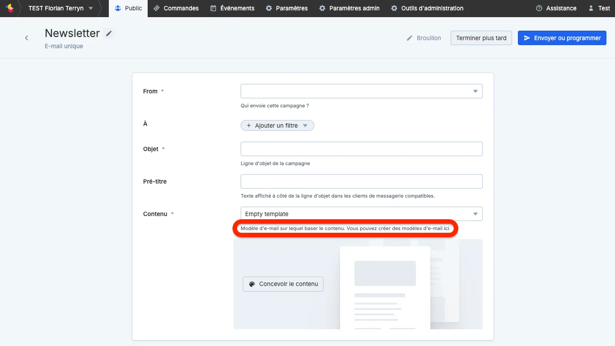Click Envoyer ou programmer button
This screenshot has width=615, height=346.
coord(562,38)
